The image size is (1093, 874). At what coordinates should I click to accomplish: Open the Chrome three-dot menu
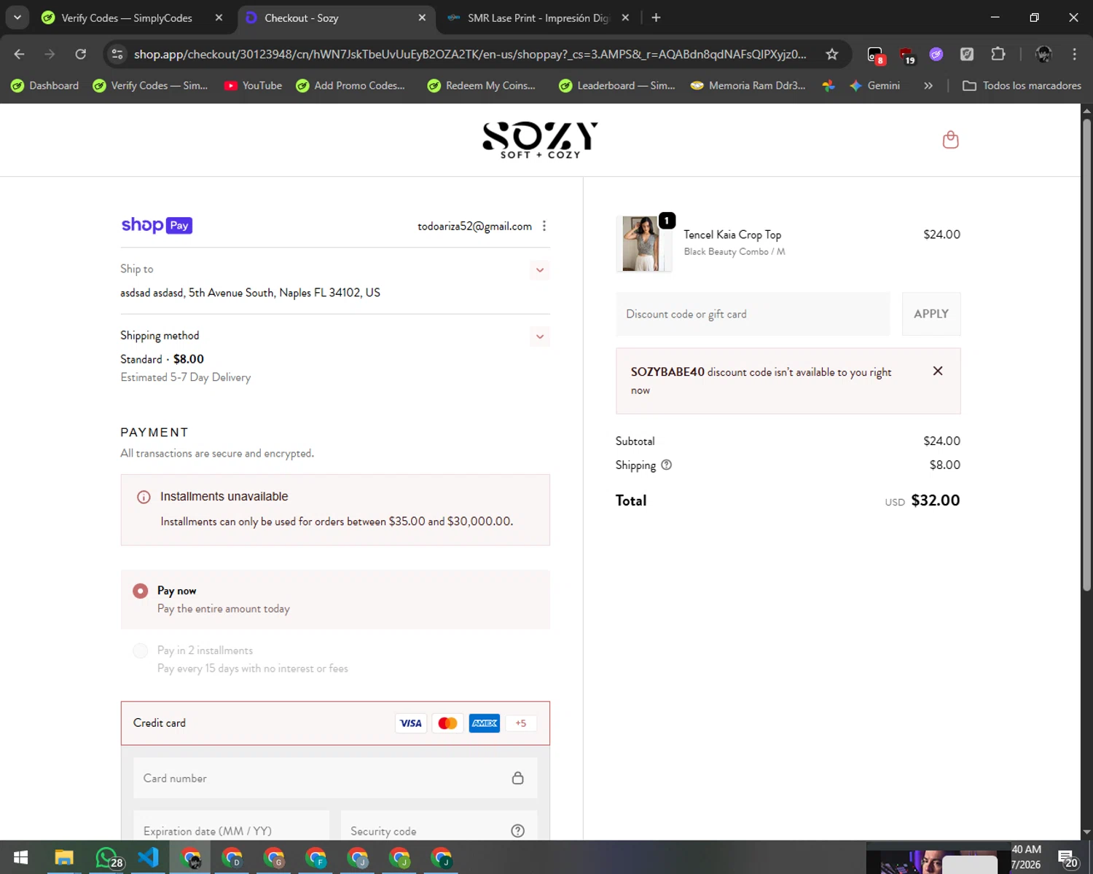click(x=1074, y=54)
